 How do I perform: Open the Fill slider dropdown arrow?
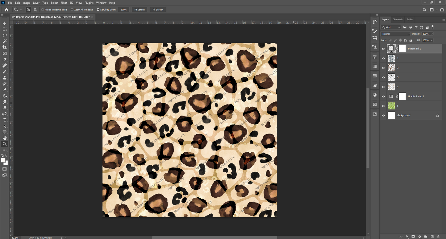431,40
